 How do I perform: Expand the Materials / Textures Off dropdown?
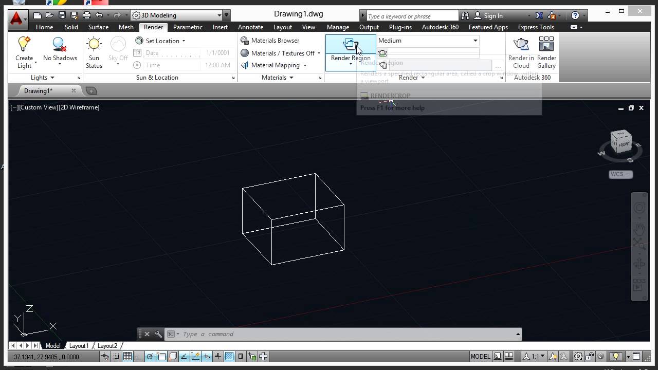pos(319,53)
